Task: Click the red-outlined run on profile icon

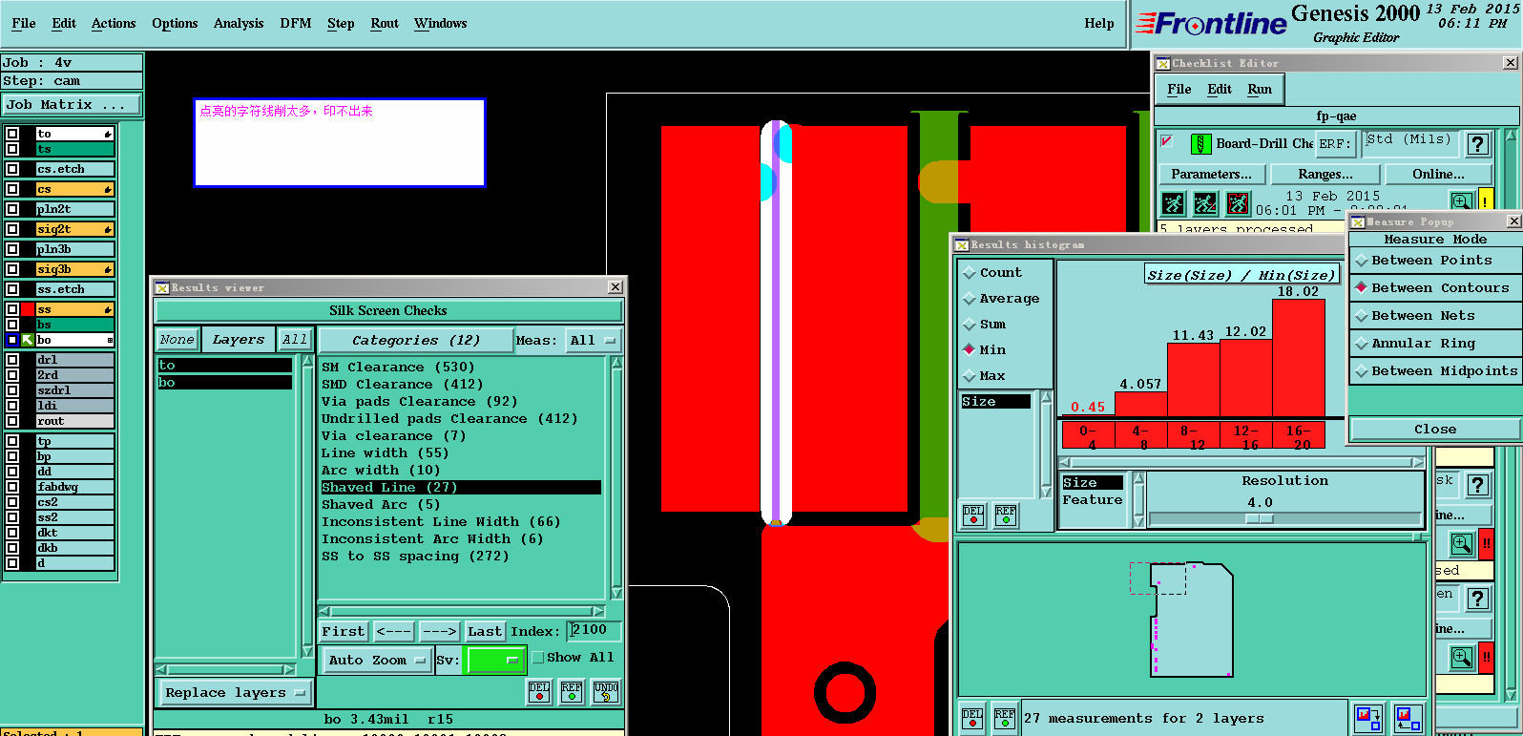Action: 1238,203
